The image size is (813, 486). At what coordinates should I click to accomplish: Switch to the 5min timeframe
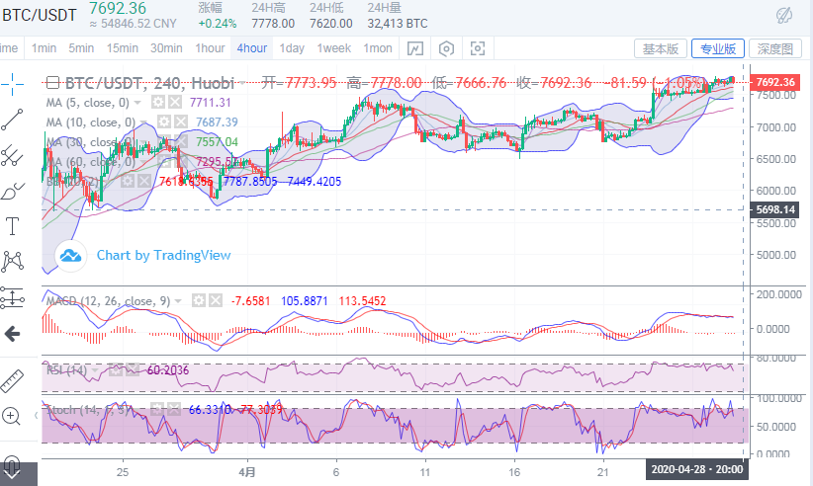tap(81, 48)
